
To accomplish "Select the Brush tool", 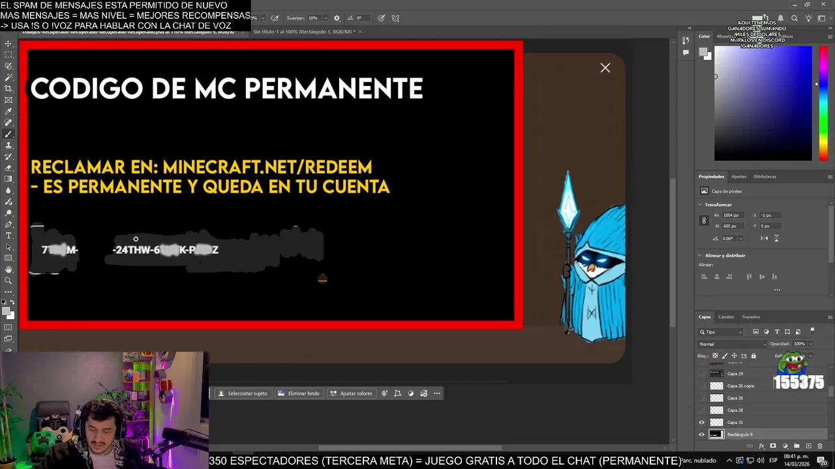I will coord(8,134).
